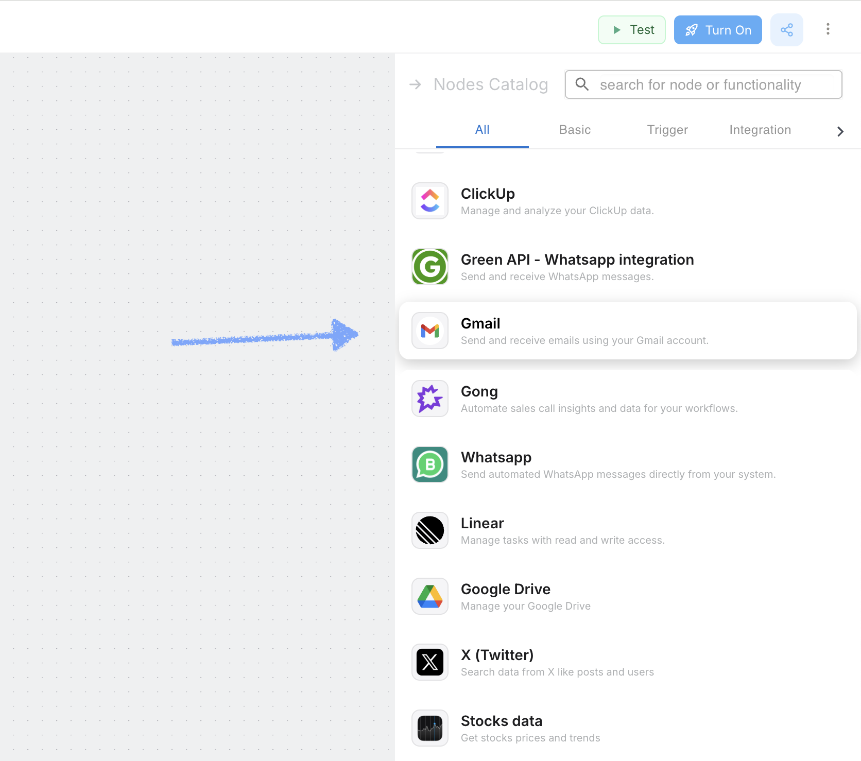Select the Google Drive node title

click(506, 589)
